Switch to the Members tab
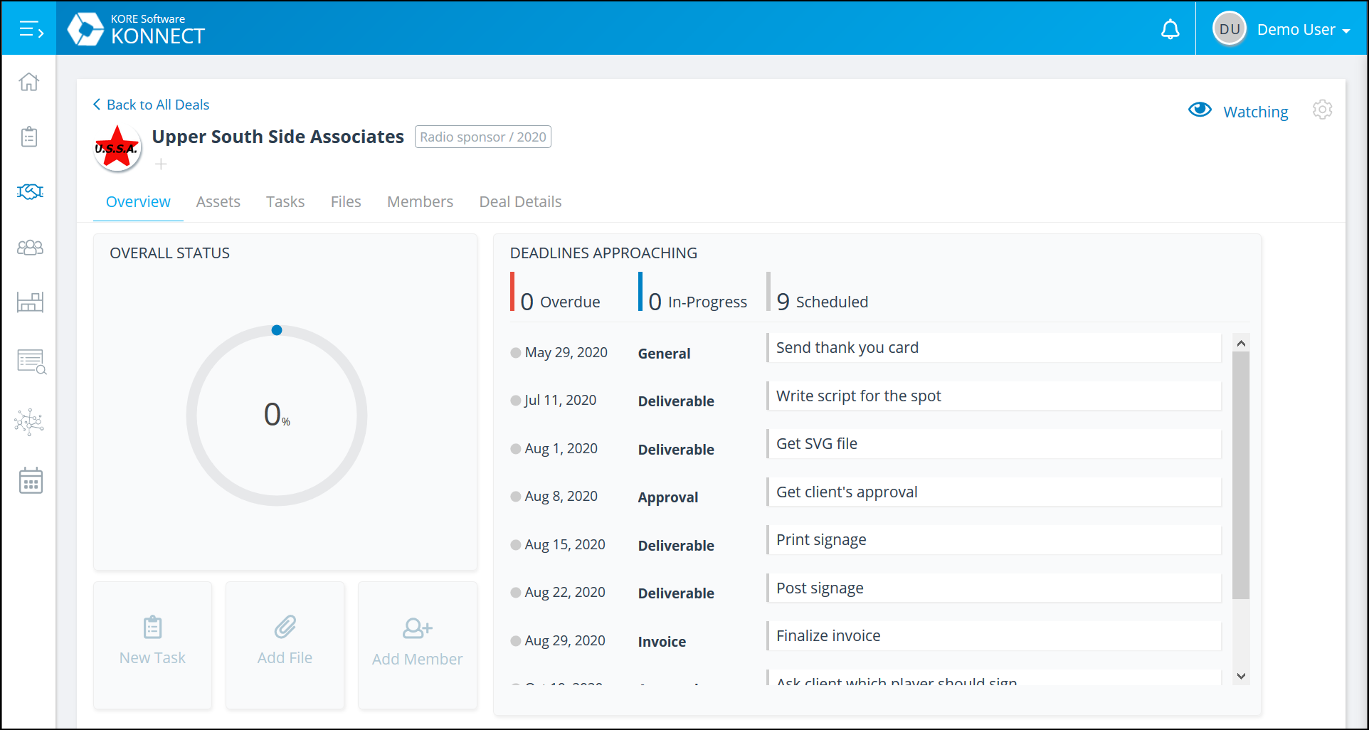Viewport: 1369px width, 730px height. click(420, 202)
